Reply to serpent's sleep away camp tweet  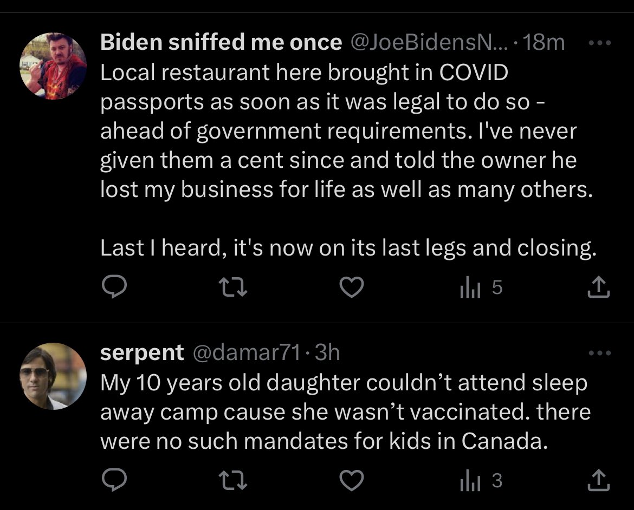(x=114, y=481)
